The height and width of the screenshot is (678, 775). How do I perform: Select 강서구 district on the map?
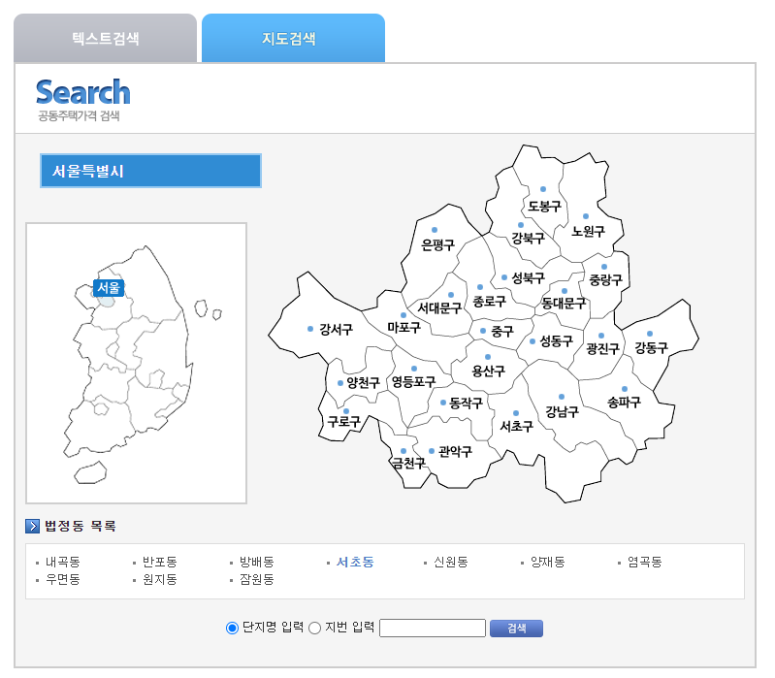click(337, 329)
